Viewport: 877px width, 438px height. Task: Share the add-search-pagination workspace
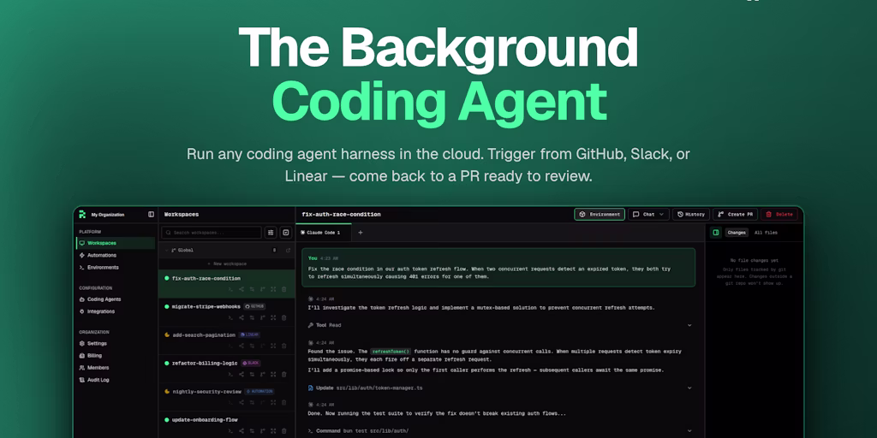(241, 346)
